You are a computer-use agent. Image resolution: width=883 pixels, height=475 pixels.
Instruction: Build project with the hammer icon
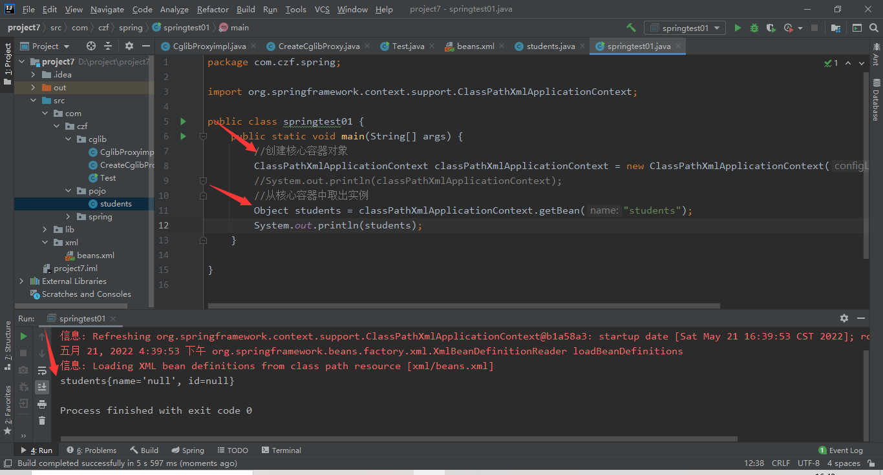[631, 28]
